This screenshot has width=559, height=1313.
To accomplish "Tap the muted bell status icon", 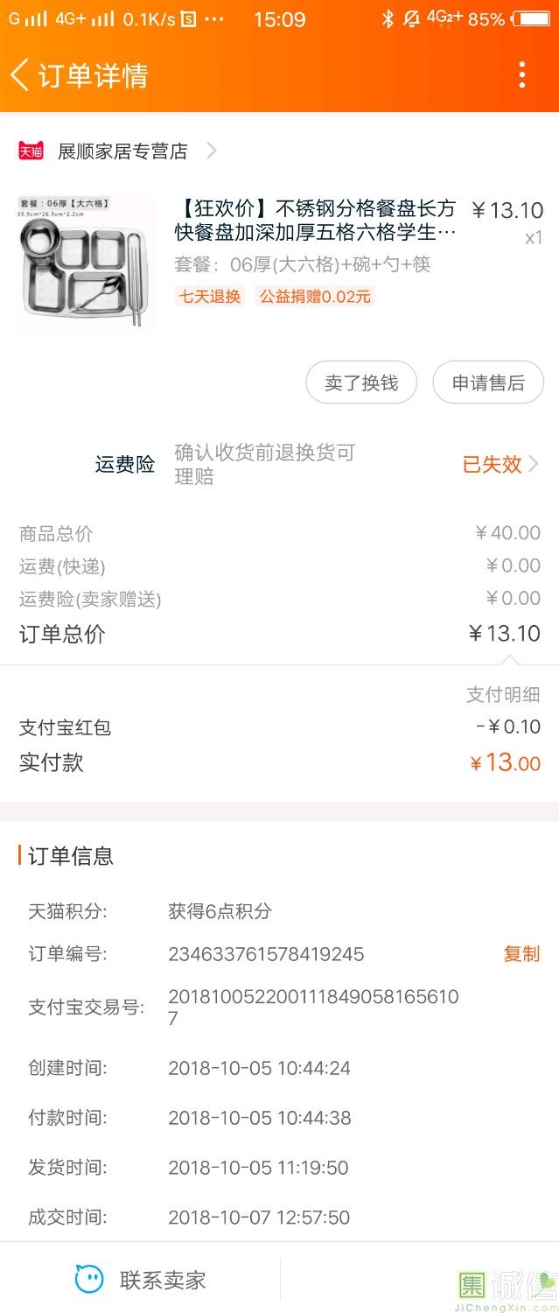I will tap(411, 19).
